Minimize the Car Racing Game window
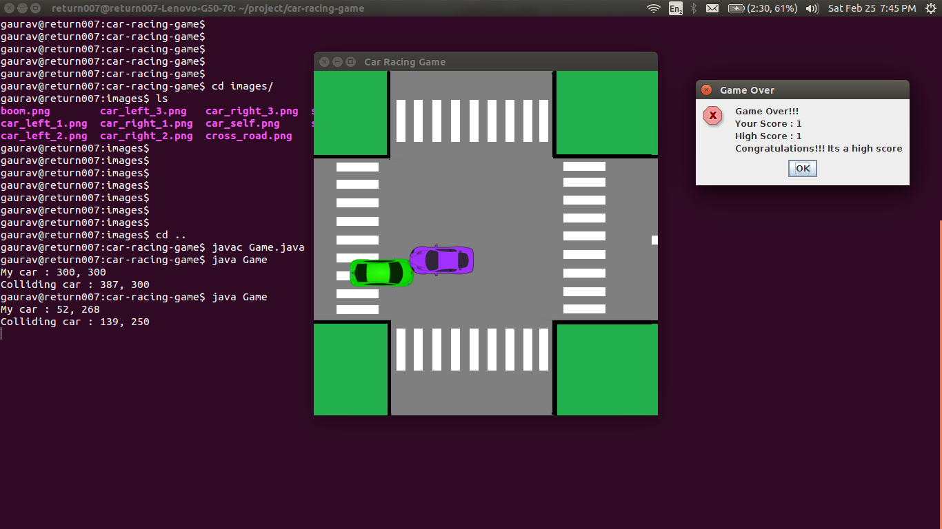 [337, 61]
